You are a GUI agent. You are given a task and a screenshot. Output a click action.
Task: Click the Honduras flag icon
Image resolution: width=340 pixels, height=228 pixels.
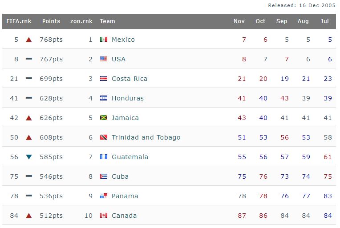click(x=104, y=98)
